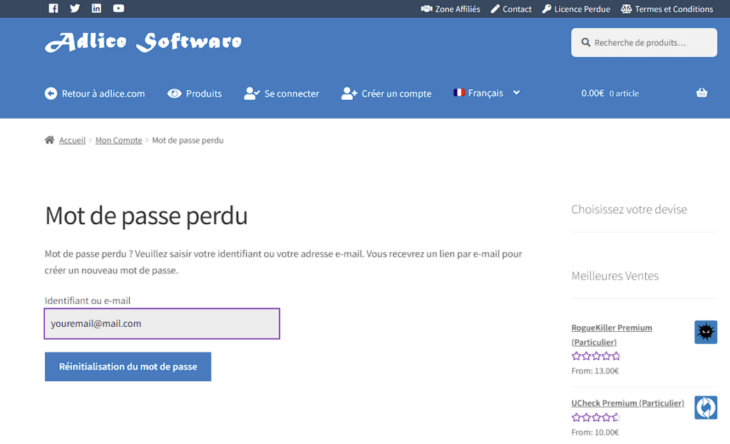
Task: Click the RogueKiller Premium product thumbnail
Action: point(705,332)
